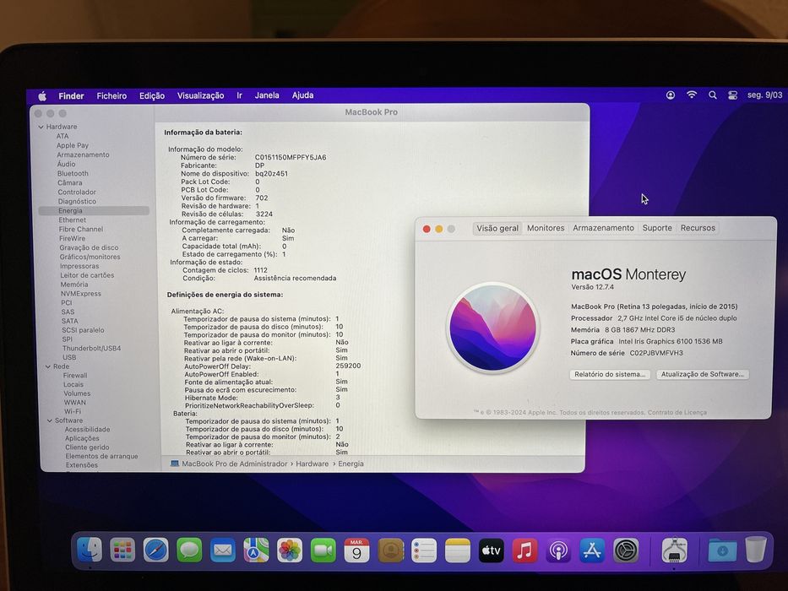The image size is (788, 591).
Task: Select the Visão geral tab
Action: point(497,228)
